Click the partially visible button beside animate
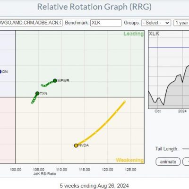This screenshot has width=189, height=189. 186,162
